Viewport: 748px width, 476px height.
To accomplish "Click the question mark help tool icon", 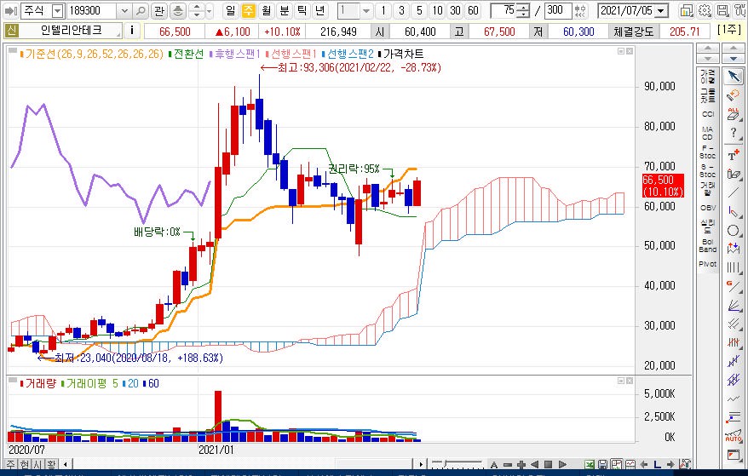I will point(733,134).
